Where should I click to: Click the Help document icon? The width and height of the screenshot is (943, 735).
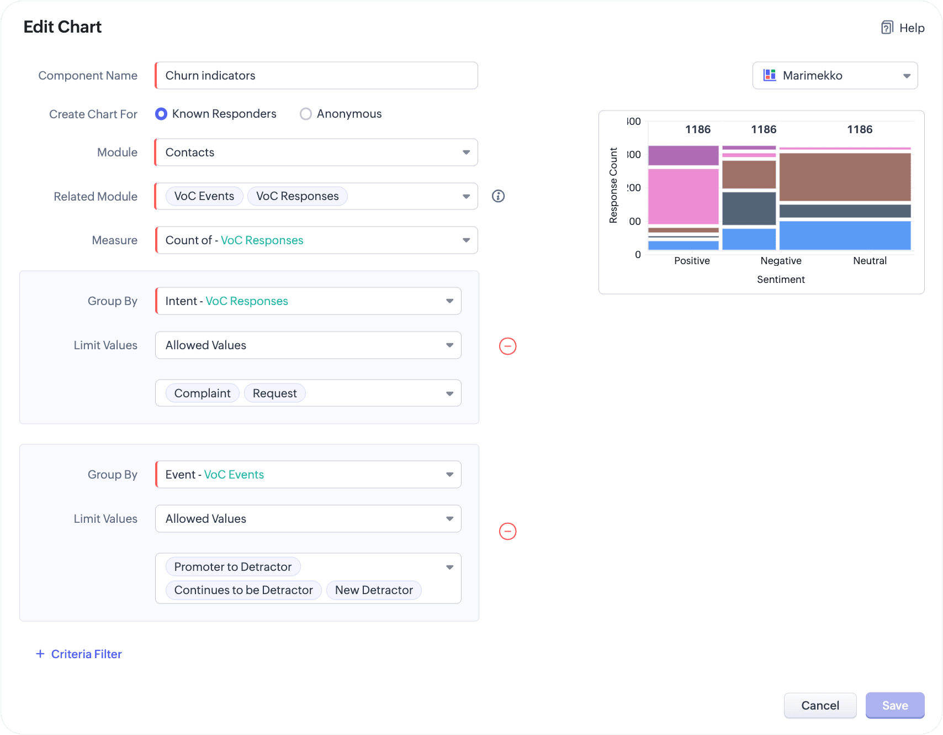[887, 28]
